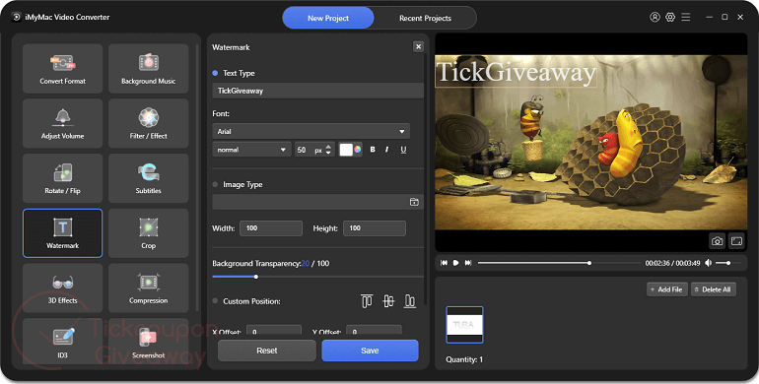The image size is (759, 384).
Task: Browse for watermark image file
Action: coord(414,202)
